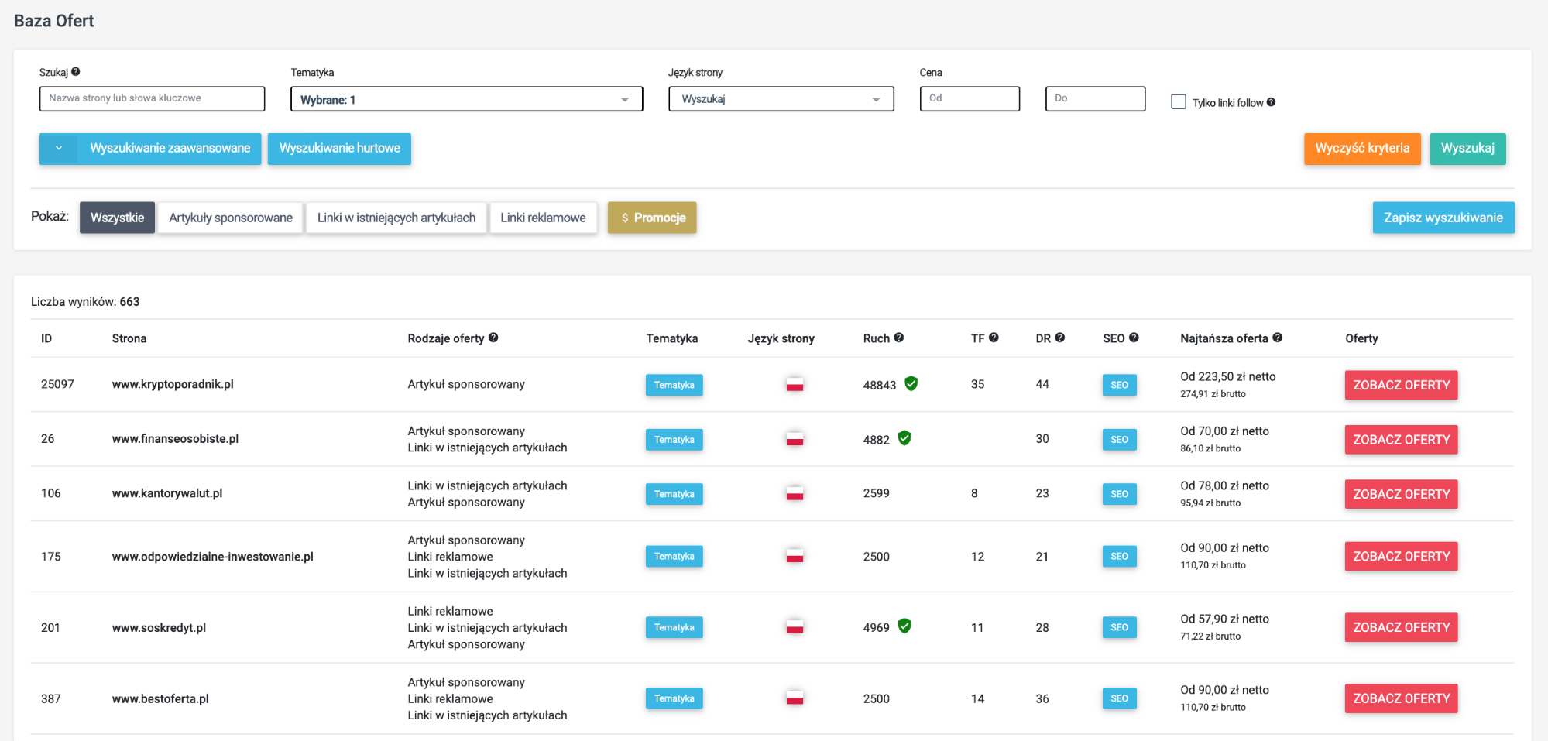Viewport: 1548px width, 741px height.
Task: Switch to the Linki reklamowe filter tab
Action: click(x=543, y=218)
